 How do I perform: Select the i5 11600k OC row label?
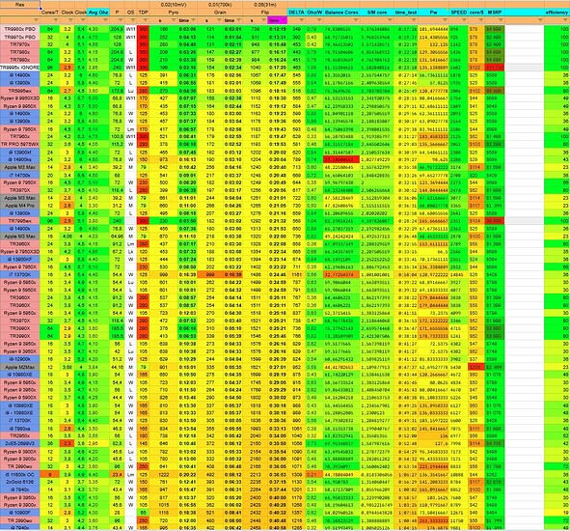(x=20, y=474)
